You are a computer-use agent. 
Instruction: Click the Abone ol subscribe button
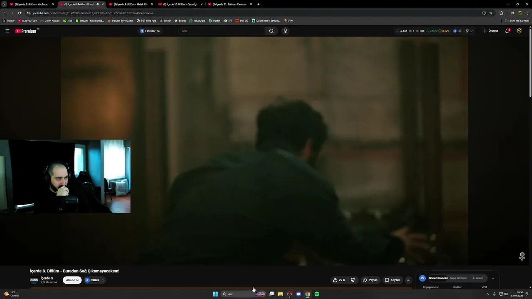72,280
